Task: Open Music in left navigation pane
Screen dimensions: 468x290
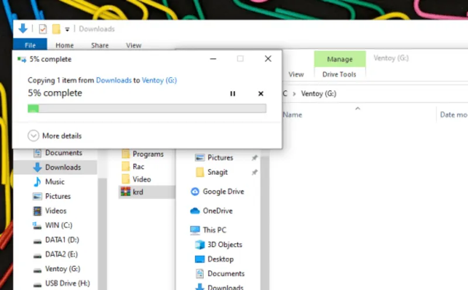Action: [x=54, y=182]
